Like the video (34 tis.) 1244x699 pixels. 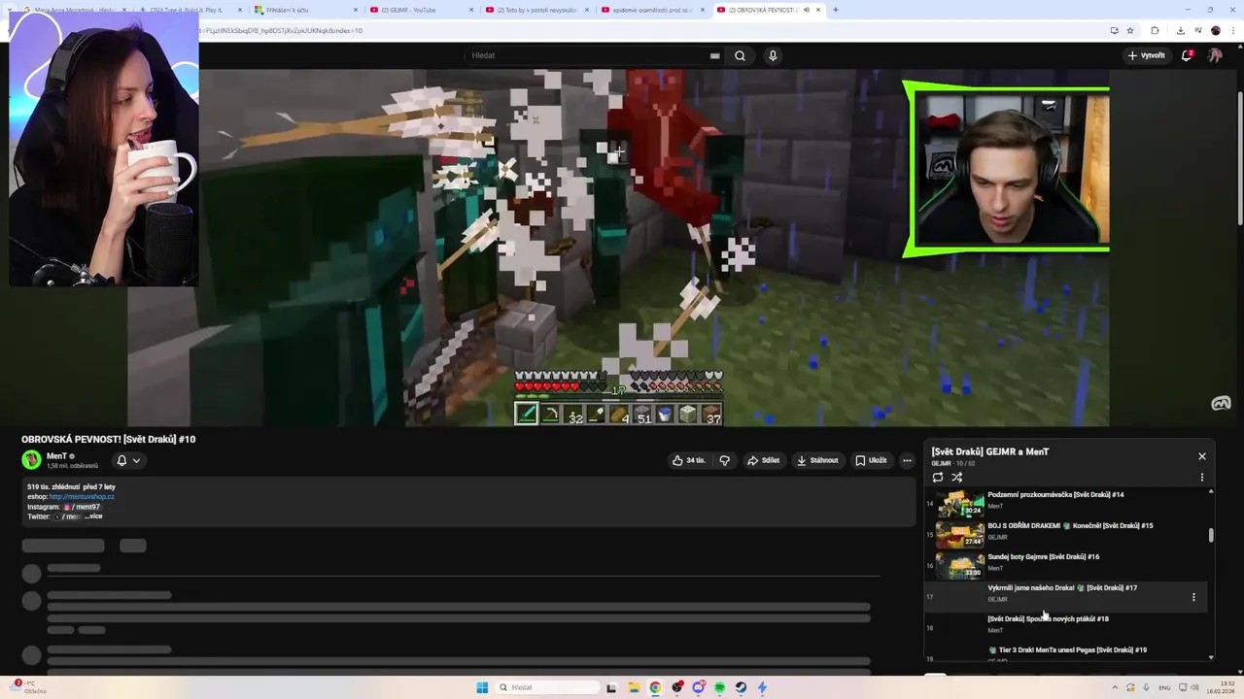pyautogui.click(x=689, y=460)
